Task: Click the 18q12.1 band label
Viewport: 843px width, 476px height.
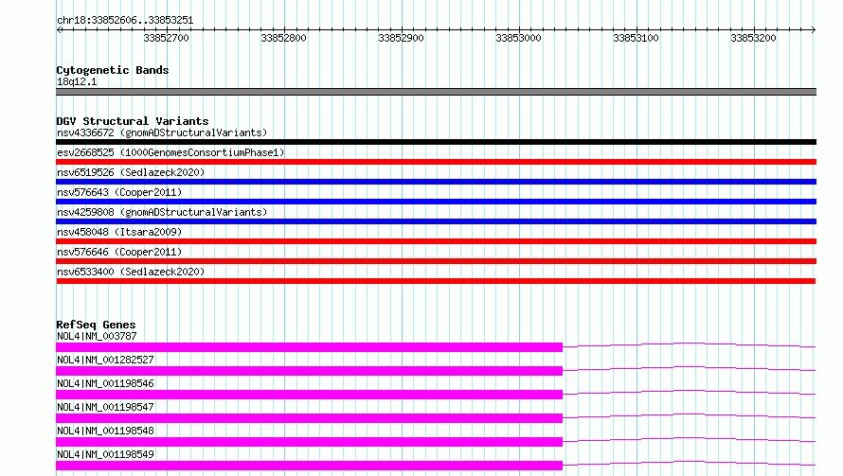Action: 77,81
